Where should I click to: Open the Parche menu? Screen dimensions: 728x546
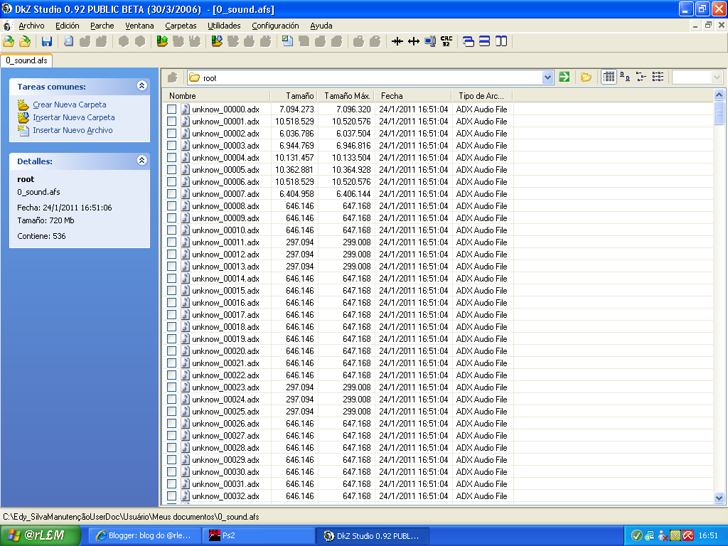pos(102,26)
